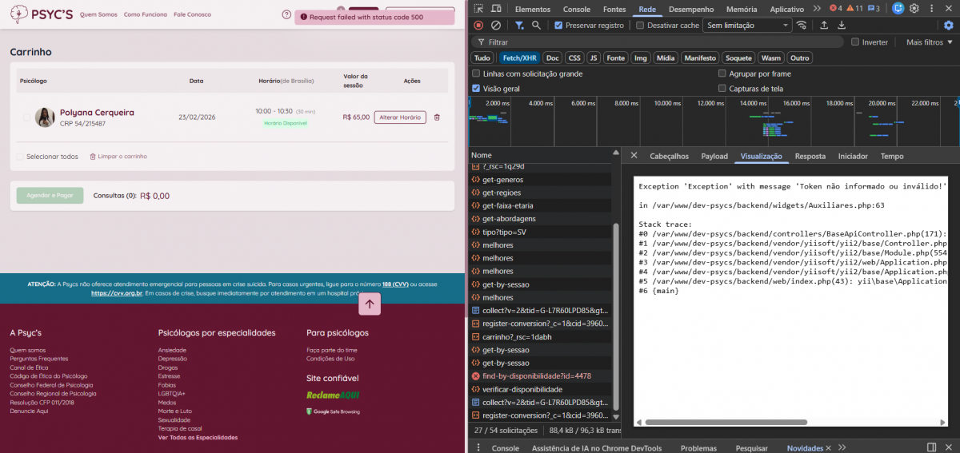The height and width of the screenshot is (453, 960).
Task: Delete Polyana Cerqueira session with trash icon
Action: point(437,117)
